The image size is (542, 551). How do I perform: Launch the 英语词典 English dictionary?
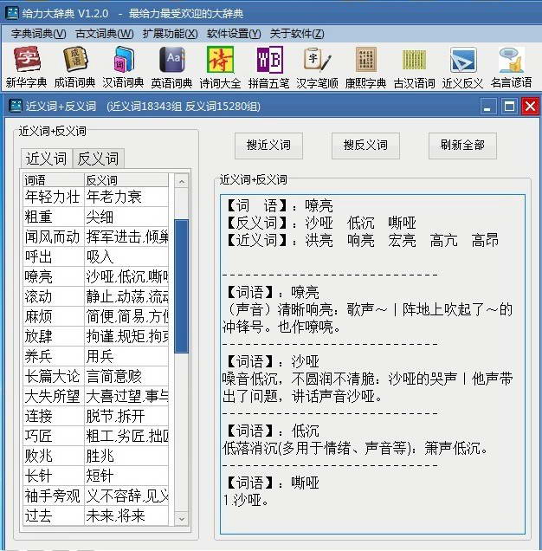coord(171,67)
